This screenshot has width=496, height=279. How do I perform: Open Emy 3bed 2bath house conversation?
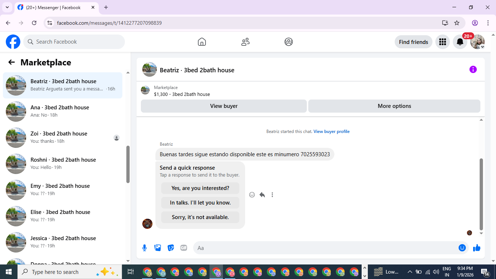pyautogui.click(x=62, y=190)
